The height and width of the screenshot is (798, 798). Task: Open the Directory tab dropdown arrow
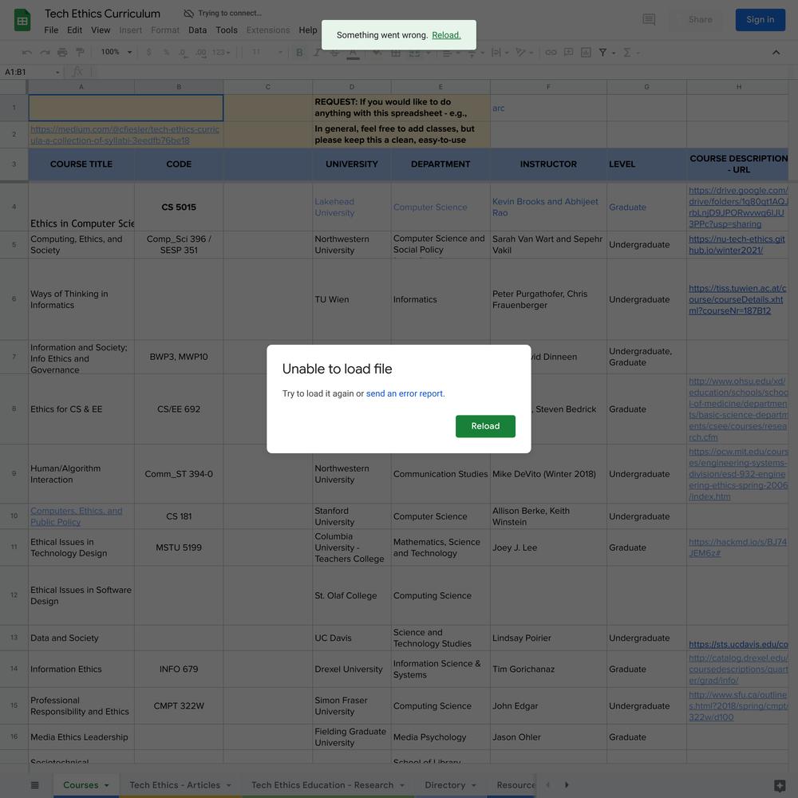click(x=474, y=785)
